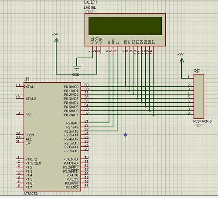This screenshot has height=198, width=218.
Task: Click the EA pin 31 of U1
Action: (20, 143)
